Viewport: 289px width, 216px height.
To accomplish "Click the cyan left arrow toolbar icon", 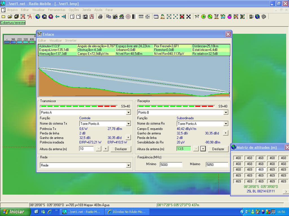I will [x=57, y=17].
